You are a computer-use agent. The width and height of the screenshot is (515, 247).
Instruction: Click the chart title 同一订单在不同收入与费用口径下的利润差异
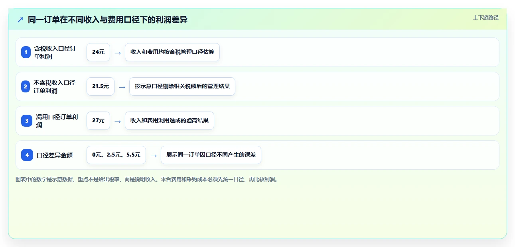click(x=108, y=20)
